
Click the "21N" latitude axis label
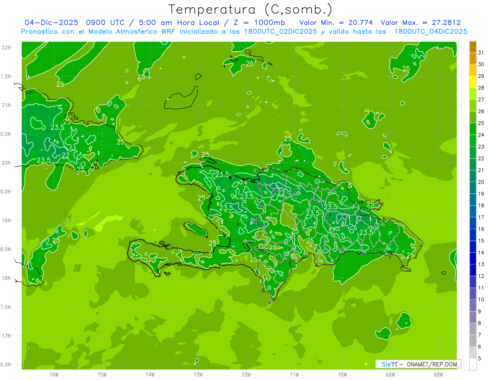click(6, 105)
